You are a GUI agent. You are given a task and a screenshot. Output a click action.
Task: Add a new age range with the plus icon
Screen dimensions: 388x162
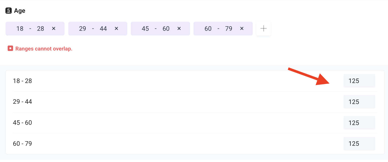tap(263, 28)
